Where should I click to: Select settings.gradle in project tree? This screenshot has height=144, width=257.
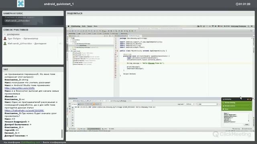click(83, 62)
